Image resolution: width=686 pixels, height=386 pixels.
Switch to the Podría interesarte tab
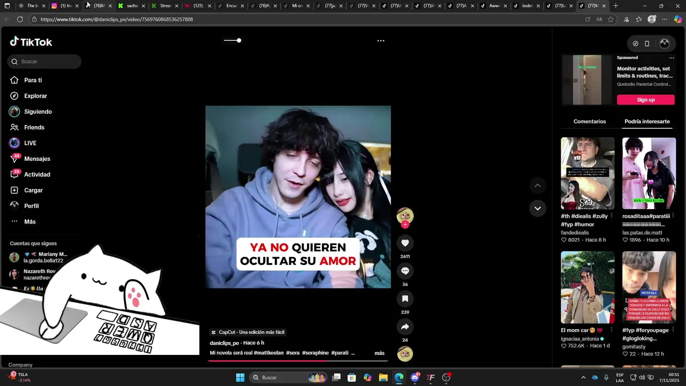point(647,122)
